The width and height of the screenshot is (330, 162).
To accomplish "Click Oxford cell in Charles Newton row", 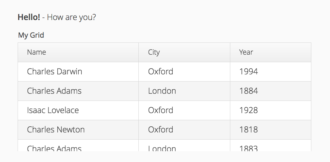I will click(185, 130).
